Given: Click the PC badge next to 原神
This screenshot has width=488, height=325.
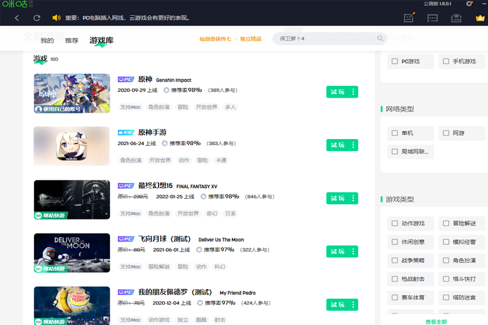Looking at the screenshot, I should point(126,80).
